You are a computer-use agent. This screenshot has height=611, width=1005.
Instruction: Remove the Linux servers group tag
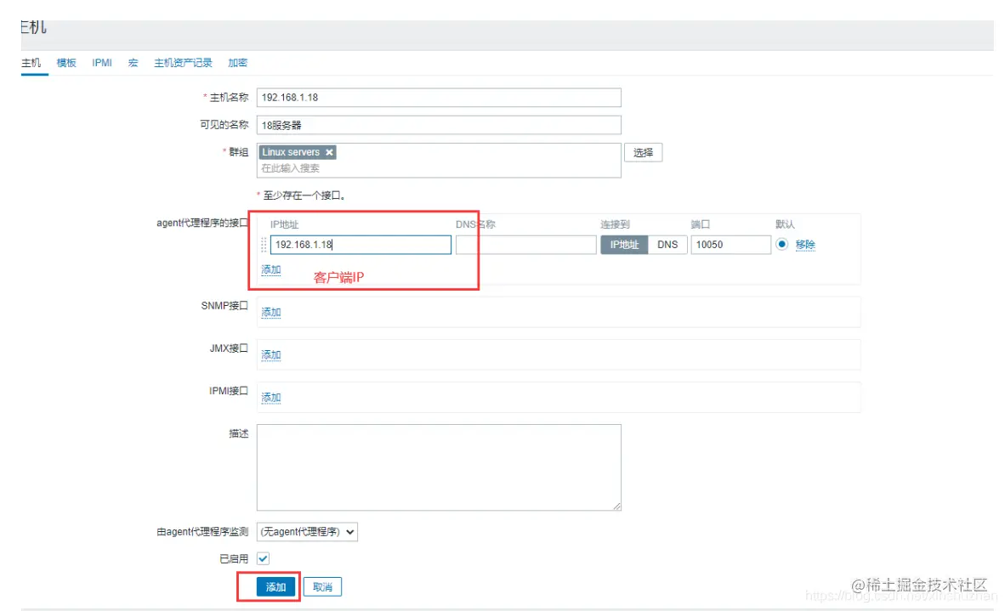tap(329, 152)
